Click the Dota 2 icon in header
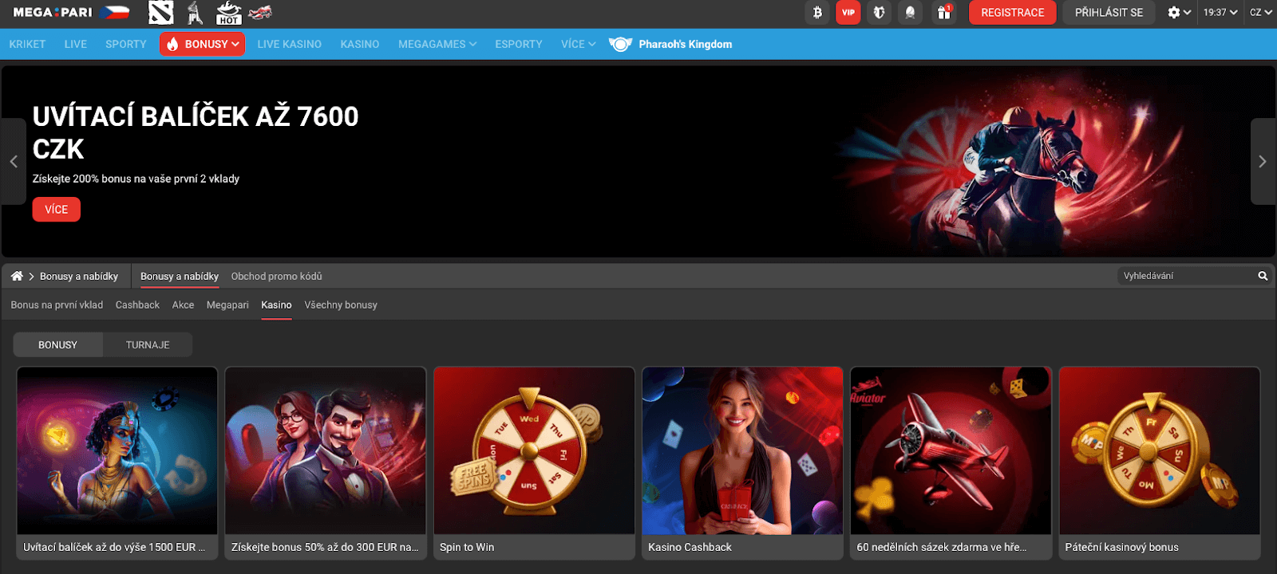This screenshot has height=574, width=1277. point(160,13)
